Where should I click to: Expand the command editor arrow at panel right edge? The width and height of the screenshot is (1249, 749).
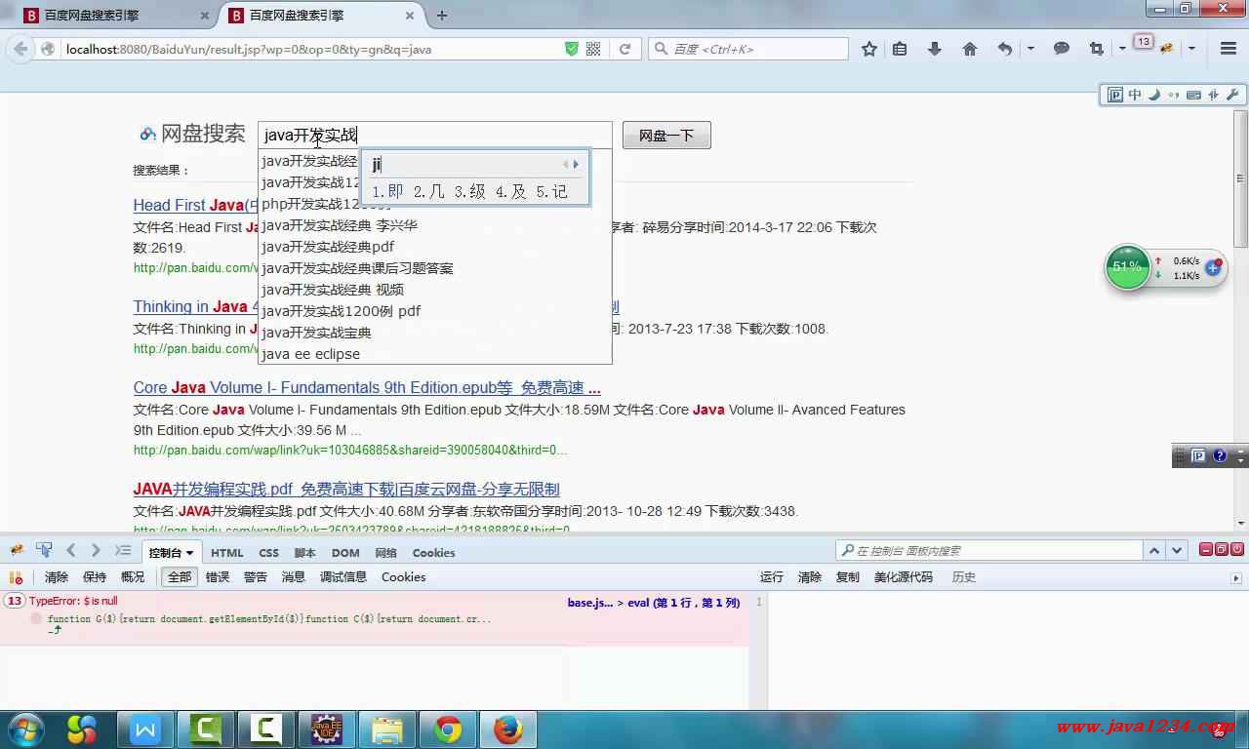[1236, 577]
